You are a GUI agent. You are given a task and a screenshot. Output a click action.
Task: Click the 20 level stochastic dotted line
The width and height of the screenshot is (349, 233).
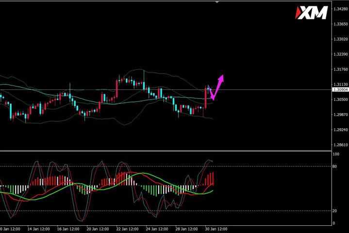(x=166, y=211)
